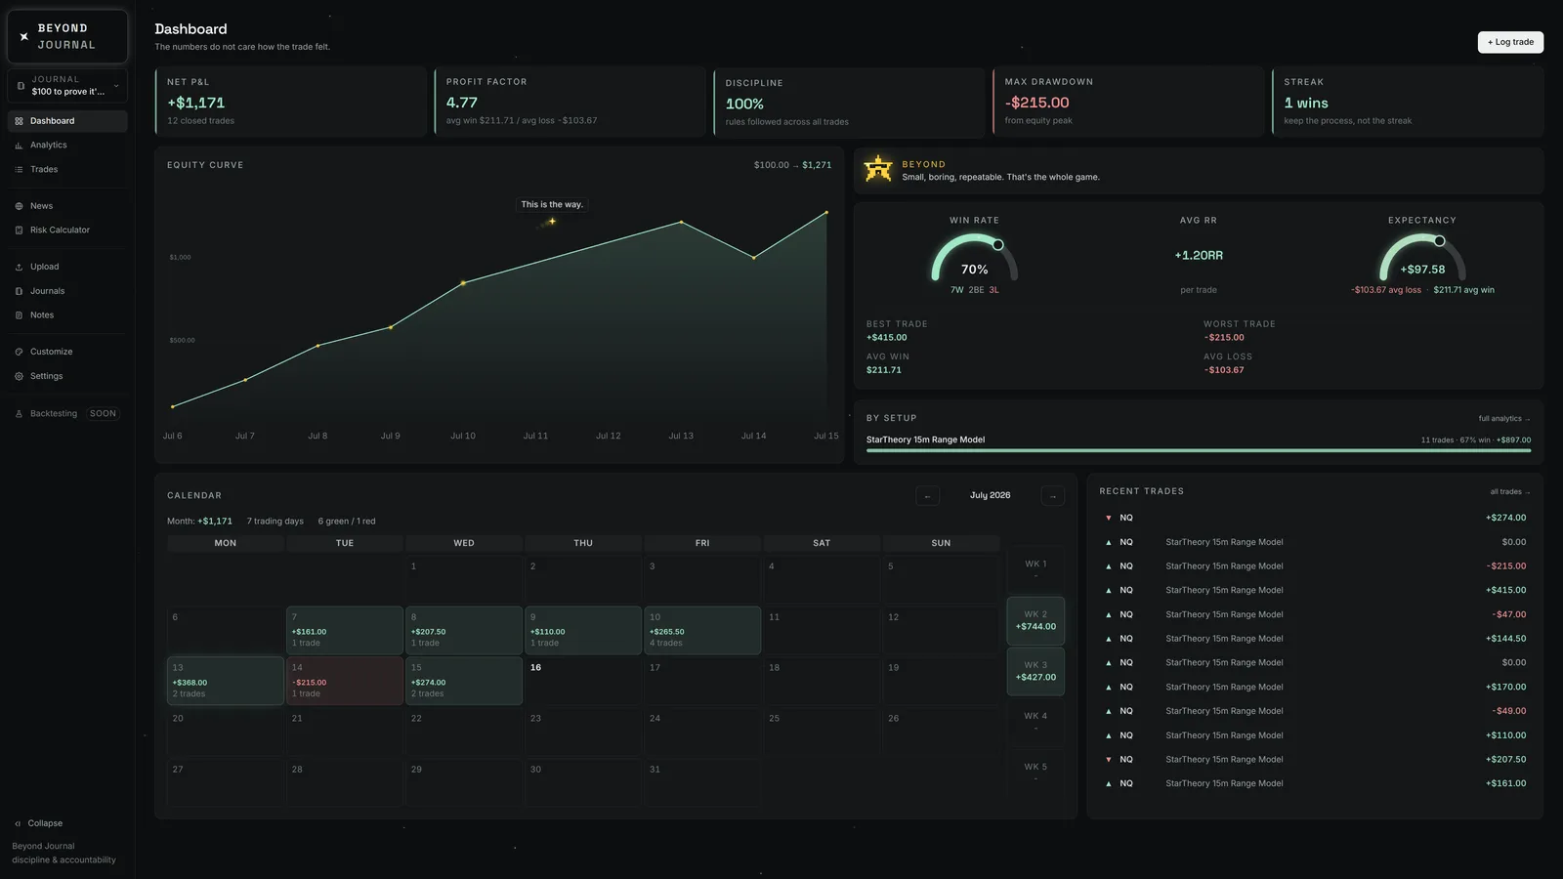1563x879 pixels.
Task: Select calendar day 13 with +$368.00
Action: (226, 681)
